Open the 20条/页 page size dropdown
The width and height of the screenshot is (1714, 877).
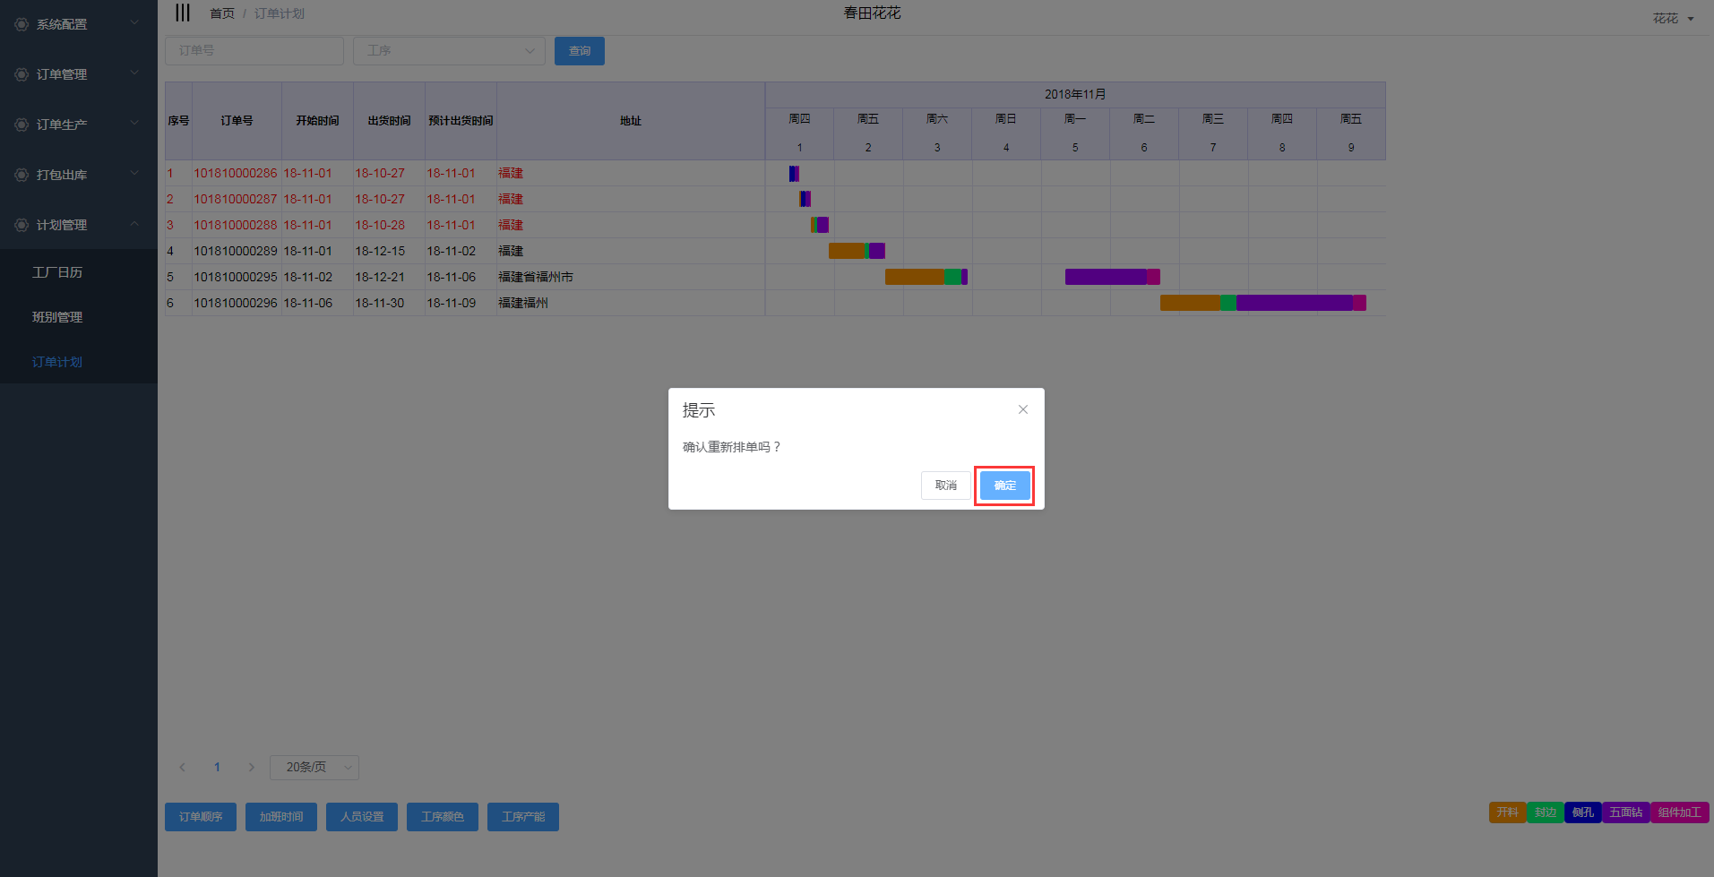(x=314, y=767)
